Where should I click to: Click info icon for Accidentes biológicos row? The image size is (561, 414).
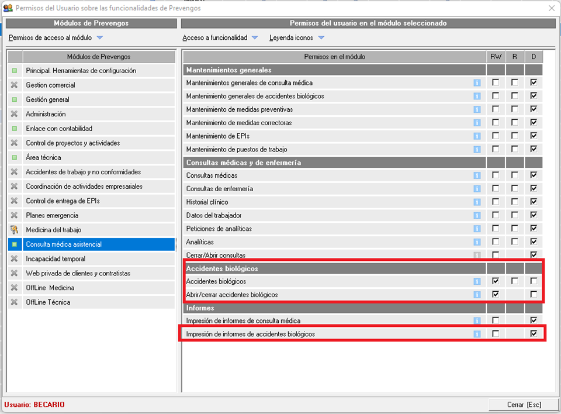coord(477,281)
